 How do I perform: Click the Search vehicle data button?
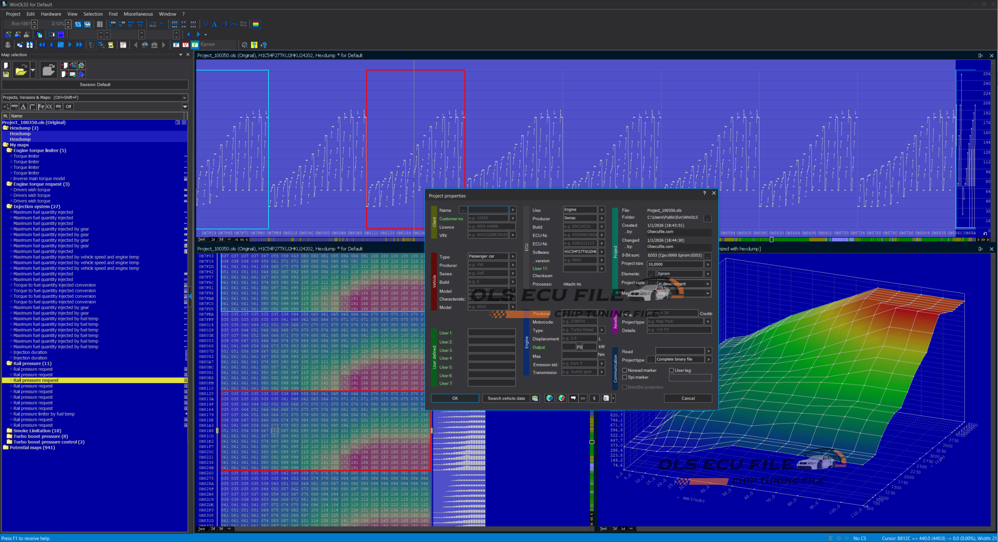coord(506,398)
